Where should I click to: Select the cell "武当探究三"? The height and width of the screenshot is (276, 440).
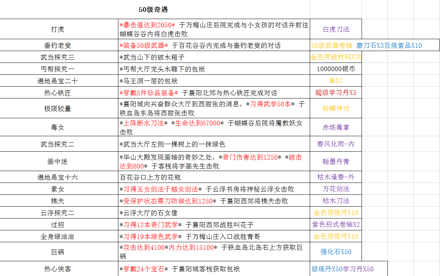pos(58,57)
